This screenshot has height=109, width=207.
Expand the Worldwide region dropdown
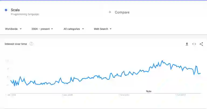pyautogui.click(x=13, y=29)
